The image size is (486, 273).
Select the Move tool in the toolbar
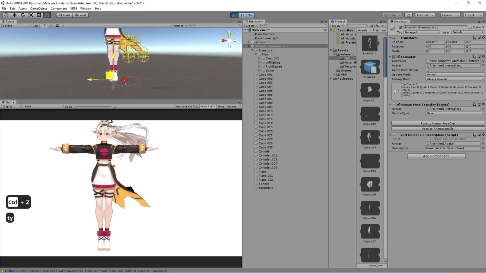click(14, 15)
